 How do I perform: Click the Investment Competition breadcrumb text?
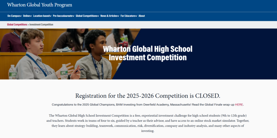pos(41,25)
